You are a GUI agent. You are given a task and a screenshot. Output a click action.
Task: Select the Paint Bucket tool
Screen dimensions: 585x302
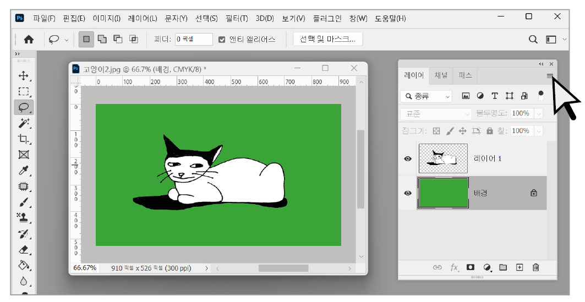pos(24,265)
